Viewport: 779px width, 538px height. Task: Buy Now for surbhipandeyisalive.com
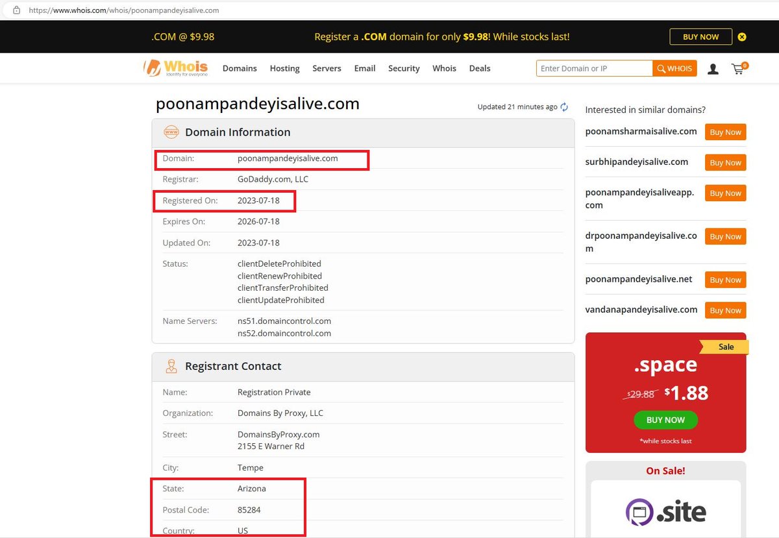tap(725, 162)
